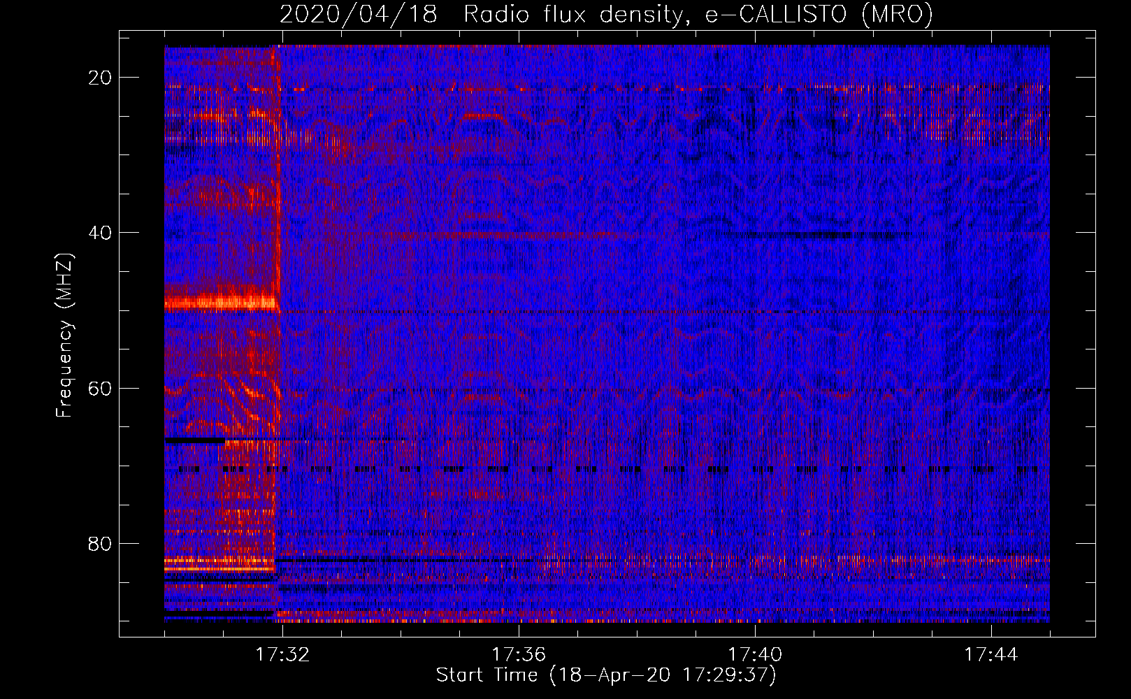Select the 80 MHz frequency tick label
The width and height of the screenshot is (1131, 699).
[101, 543]
